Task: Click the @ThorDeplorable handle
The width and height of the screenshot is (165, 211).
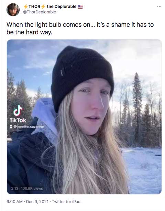Action: (40, 12)
